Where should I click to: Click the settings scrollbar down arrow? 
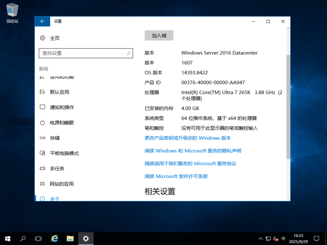click(x=288, y=199)
